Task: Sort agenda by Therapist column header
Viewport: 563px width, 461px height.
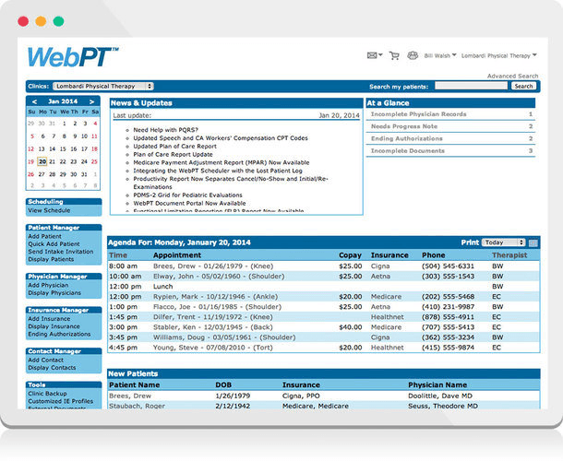Action: tap(509, 255)
